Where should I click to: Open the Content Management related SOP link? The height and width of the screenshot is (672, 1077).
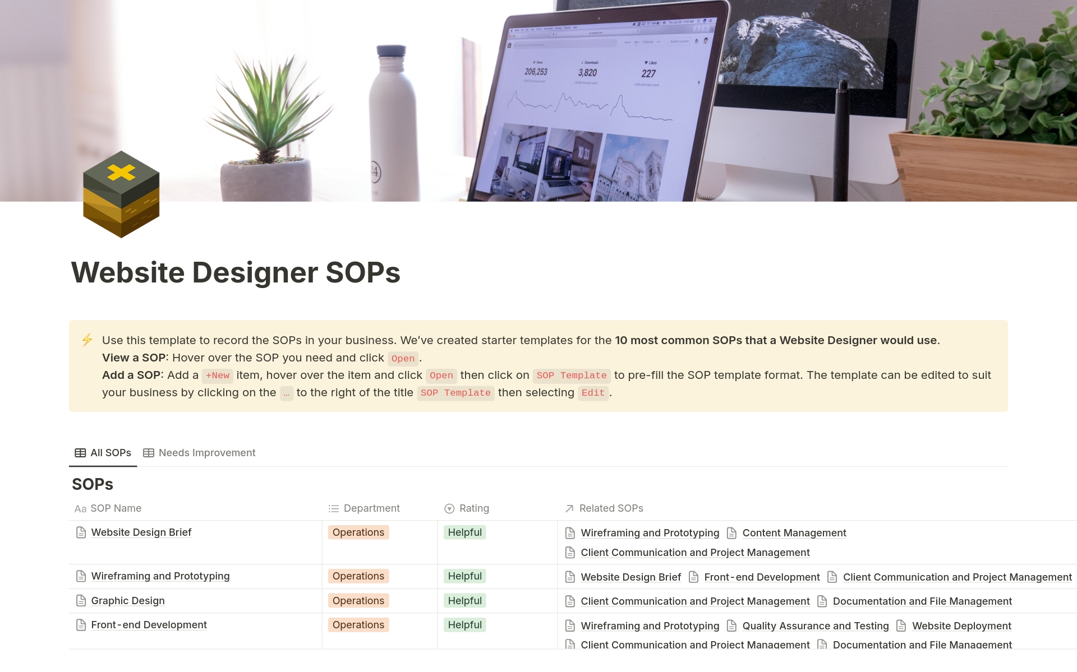point(794,533)
